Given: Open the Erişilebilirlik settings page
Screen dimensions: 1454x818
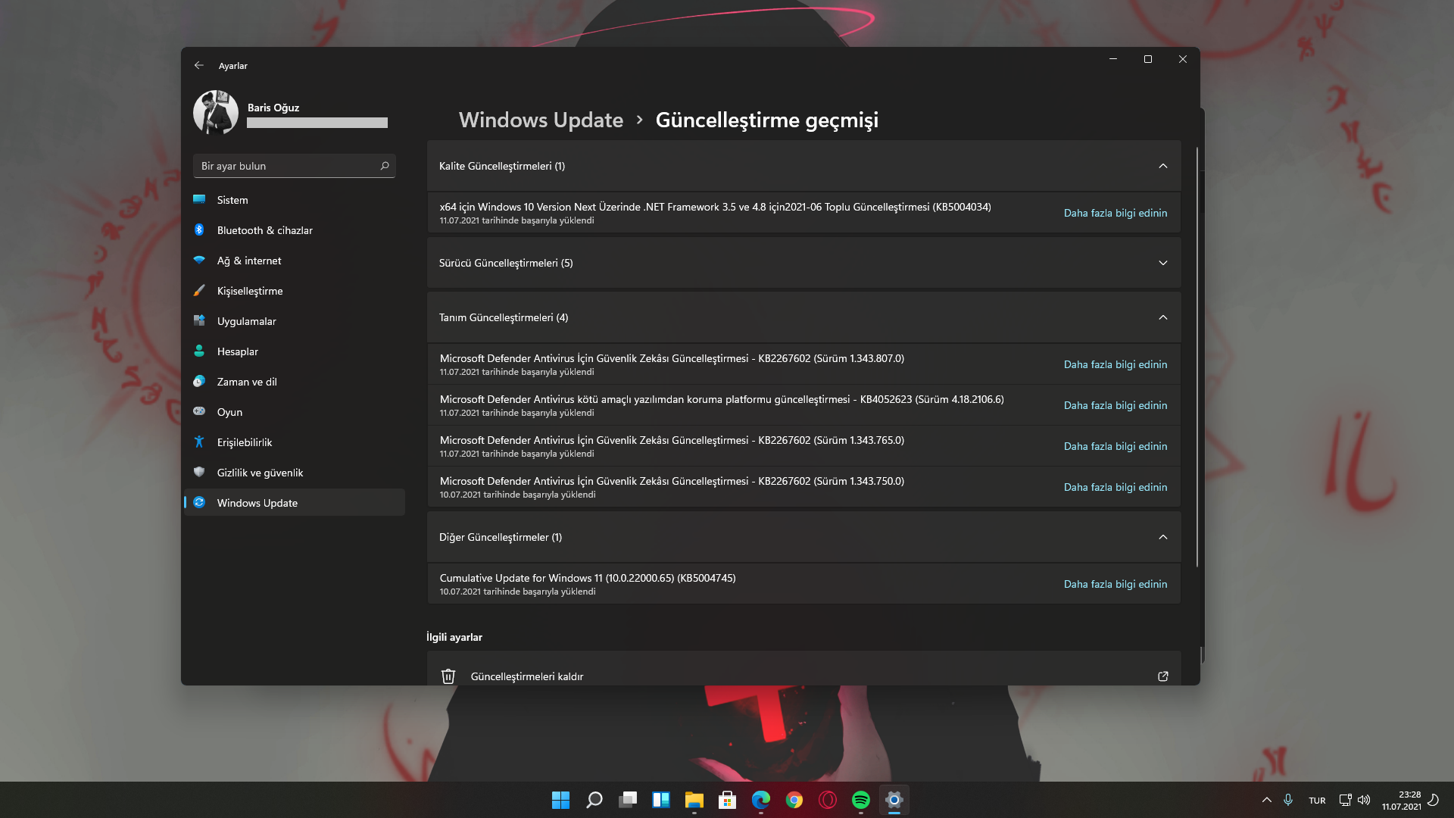Looking at the screenshot, I should click(244, 442).
